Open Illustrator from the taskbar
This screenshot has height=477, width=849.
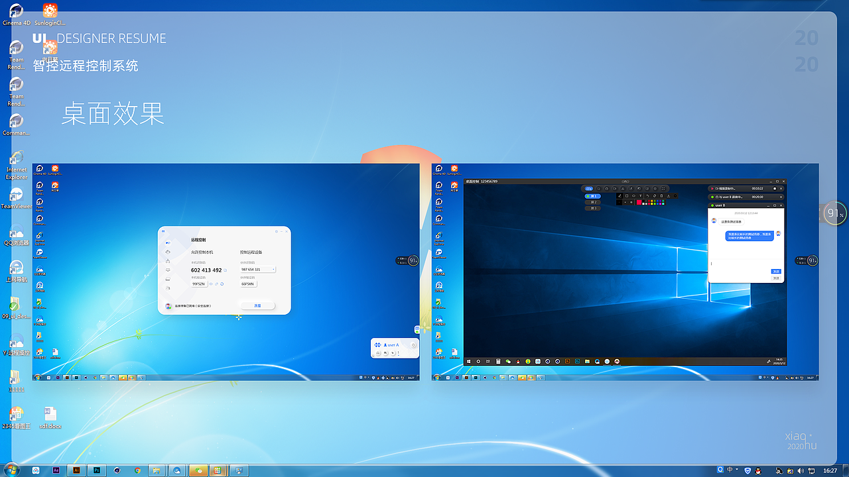click(x=76, y=470)
